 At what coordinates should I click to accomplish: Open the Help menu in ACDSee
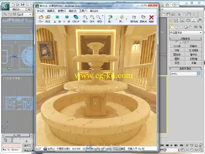(x=94, y=11)
